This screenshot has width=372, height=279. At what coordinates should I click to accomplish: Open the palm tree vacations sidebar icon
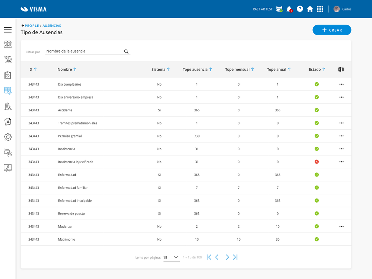click(x=7, y=60)
